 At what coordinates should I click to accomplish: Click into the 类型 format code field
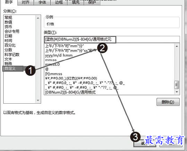point(112,39)
